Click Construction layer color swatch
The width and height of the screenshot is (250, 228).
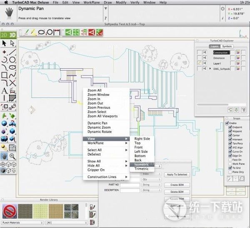pos(238,52)
